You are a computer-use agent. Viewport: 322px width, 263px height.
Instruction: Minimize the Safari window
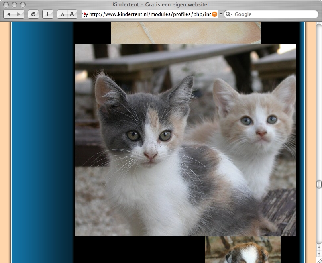point(14,5)
